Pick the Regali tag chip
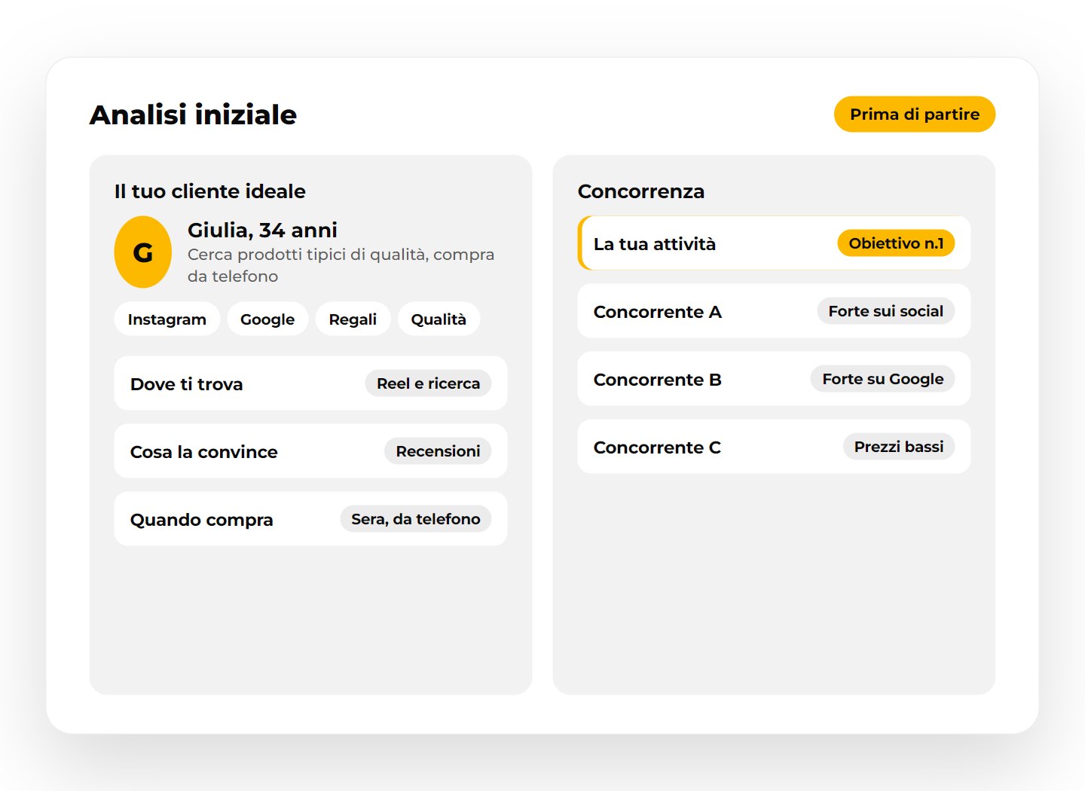1085x791 pixels. (353, 319)
